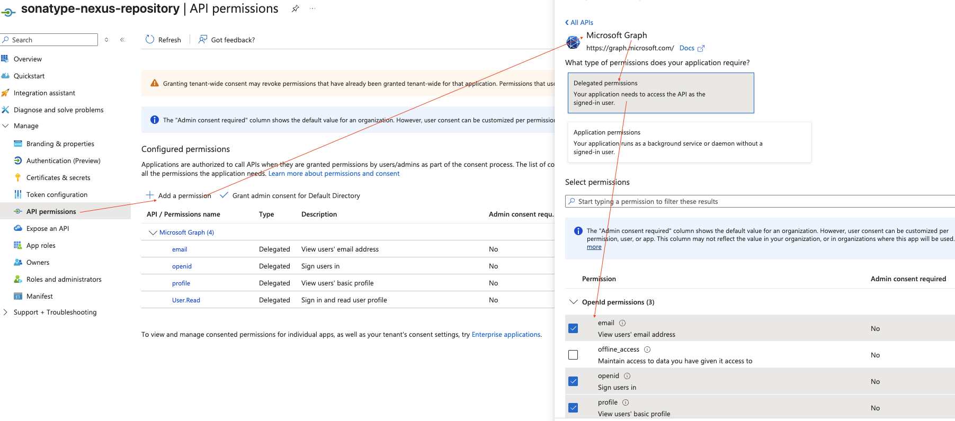
Task: Open Branding & properties page
Action: pos(60,144)
